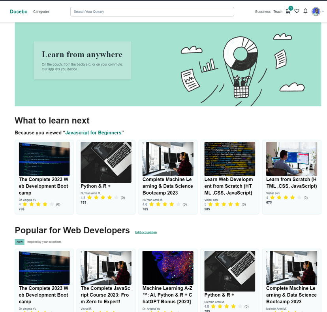The image size is (327, 312).
Task: Click in the Search Your Queary field
Action: coord(152,11)
